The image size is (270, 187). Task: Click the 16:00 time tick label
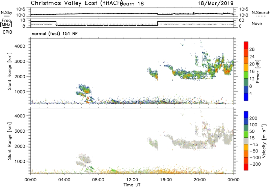click(166, 180)
